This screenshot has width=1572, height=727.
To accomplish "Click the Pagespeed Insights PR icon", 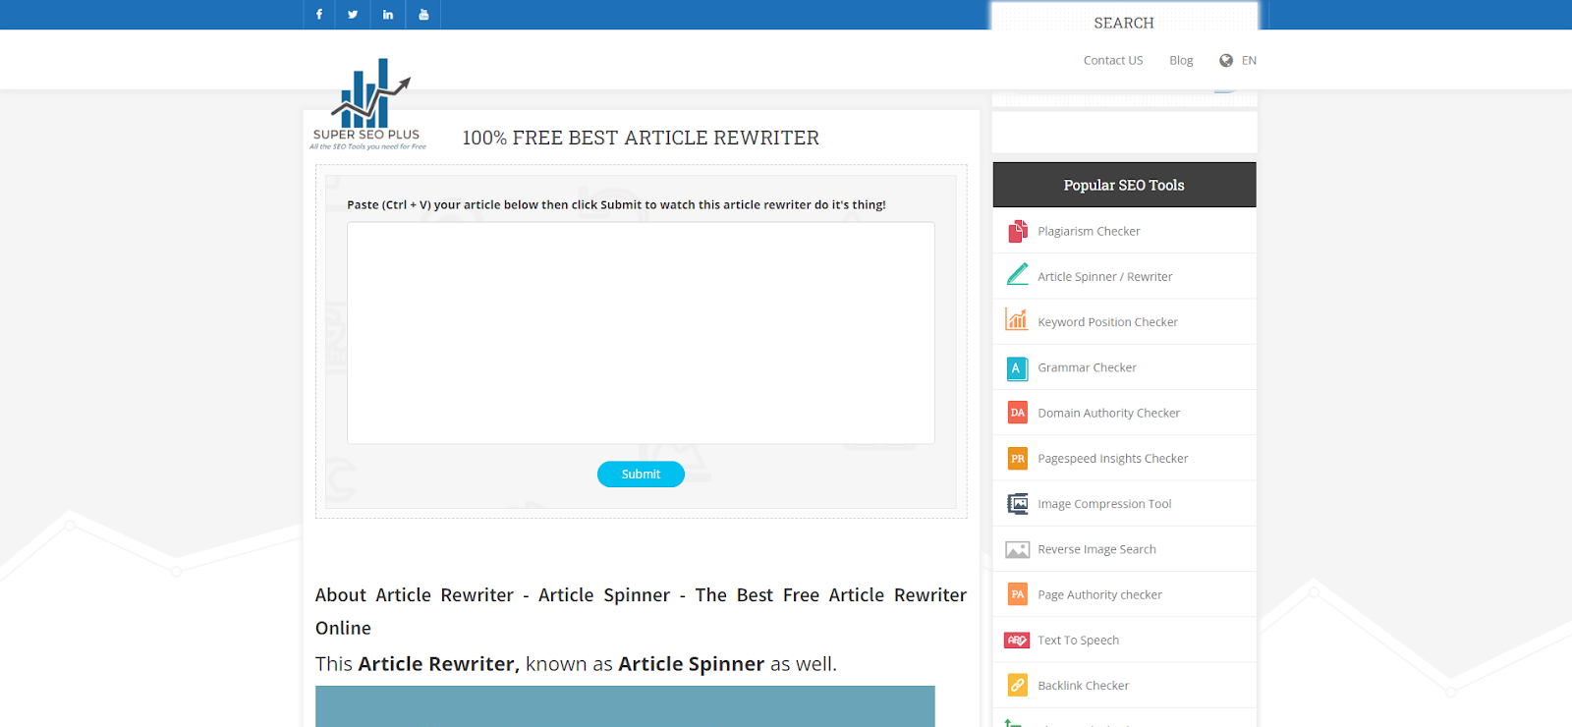I will pos(1018,458).
